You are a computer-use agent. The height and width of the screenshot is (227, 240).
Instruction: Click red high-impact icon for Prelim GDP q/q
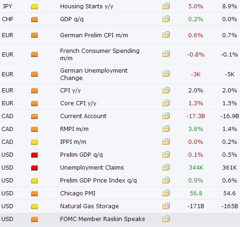pos(34,155)
